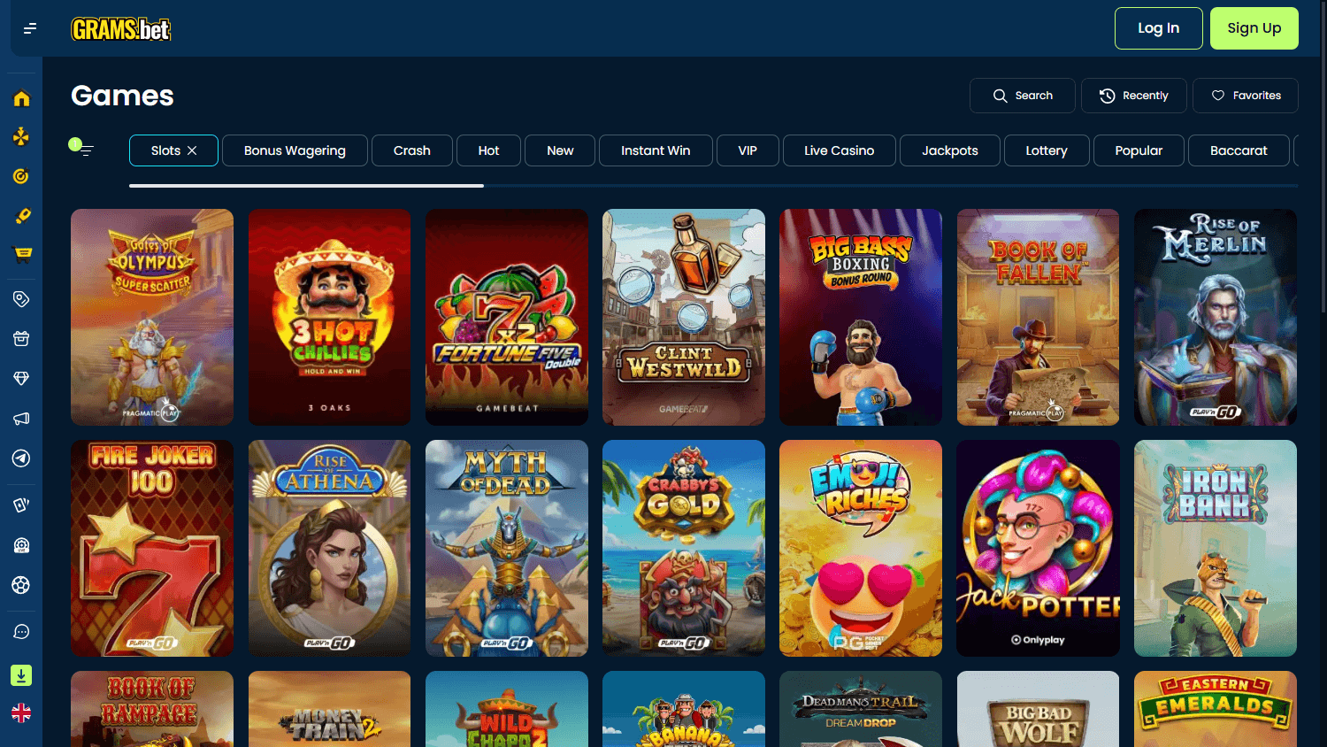Click the gift box bonuses icon
The height and width of the screenshot is (747, 1327).
(21, 338)
